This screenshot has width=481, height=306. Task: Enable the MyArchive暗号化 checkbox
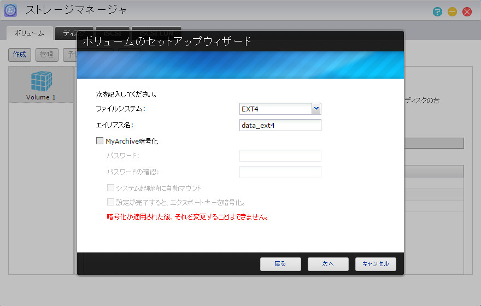click(99, 141)
